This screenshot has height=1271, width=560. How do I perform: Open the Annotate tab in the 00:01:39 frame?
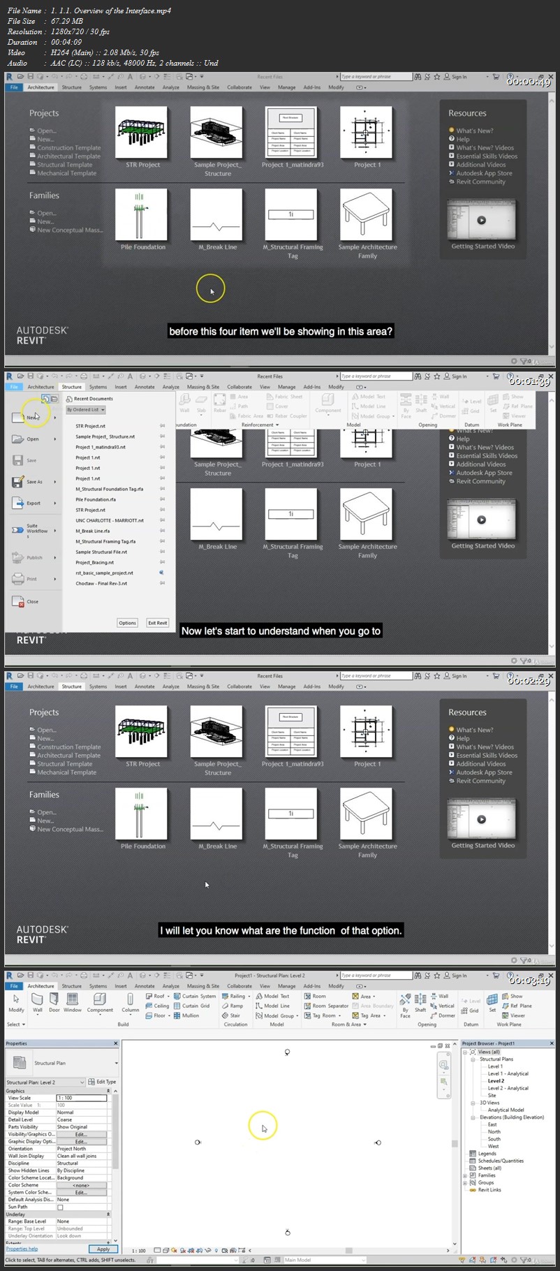point(145,387)
